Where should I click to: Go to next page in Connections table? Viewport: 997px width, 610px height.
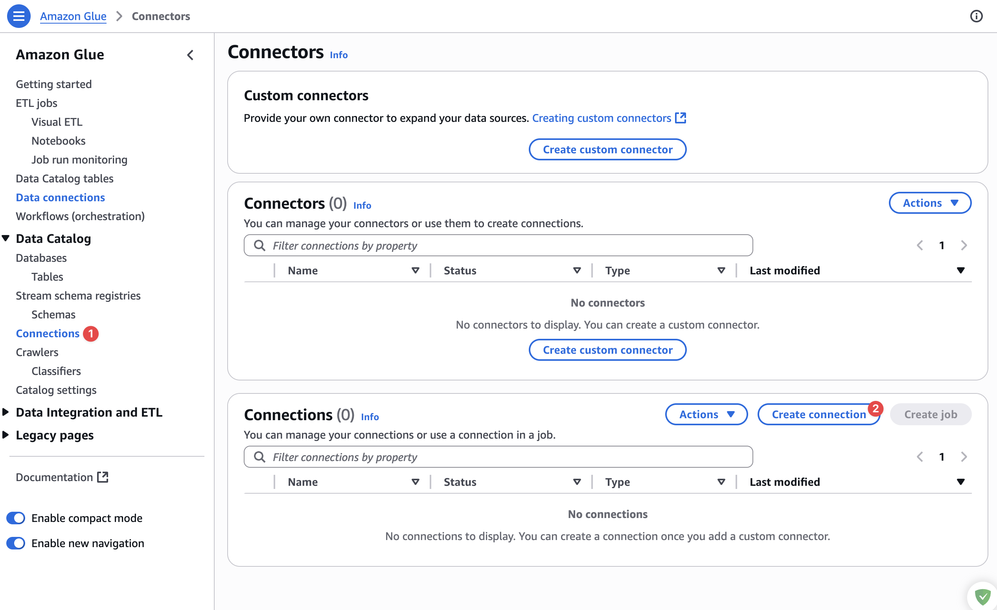click(964, 457)
